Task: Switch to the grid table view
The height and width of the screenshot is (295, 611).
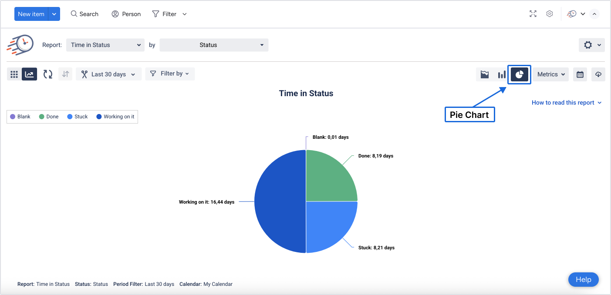Action: pos(14,74)
